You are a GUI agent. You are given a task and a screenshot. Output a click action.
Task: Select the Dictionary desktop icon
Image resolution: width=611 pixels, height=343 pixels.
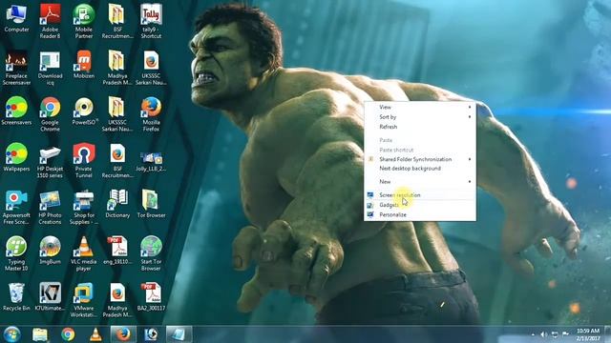click(117, 204)
